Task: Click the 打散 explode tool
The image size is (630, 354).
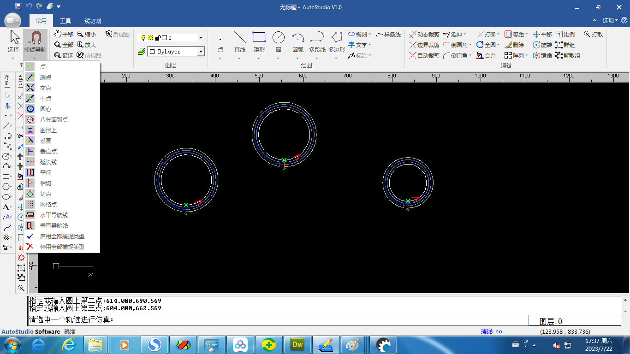Action: point(593,34)
